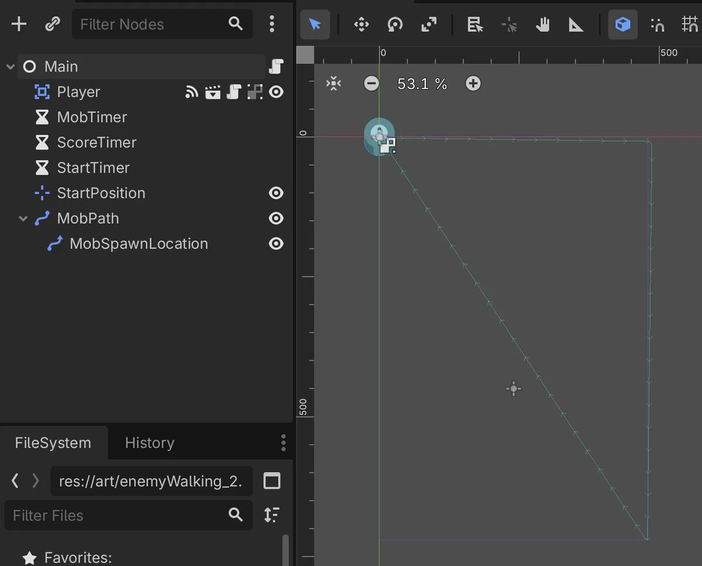Click the MobPath Path2D icon

point(42,218)
